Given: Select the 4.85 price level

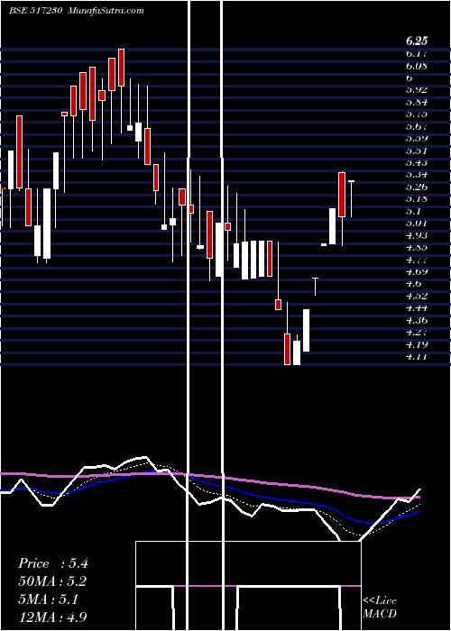Looking at the screenshot, I should tap(417, 248).
